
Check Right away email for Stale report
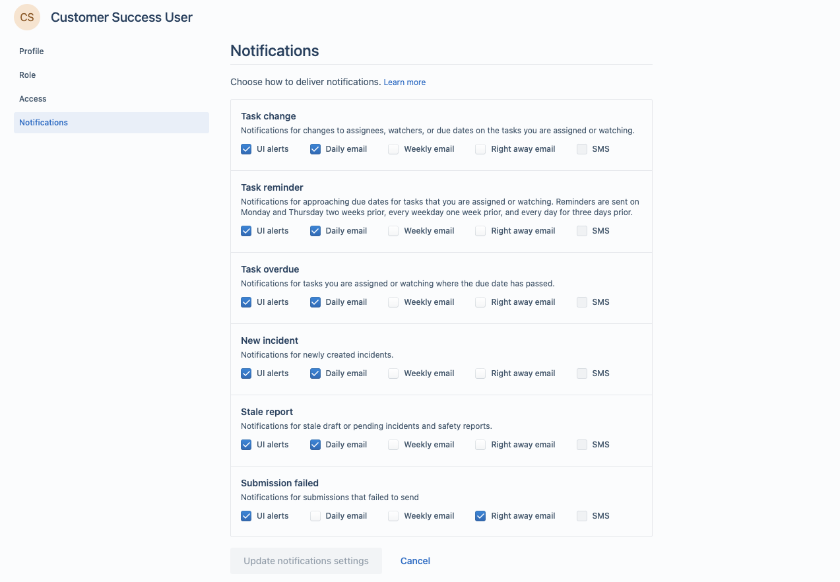(x=480, y=445)
